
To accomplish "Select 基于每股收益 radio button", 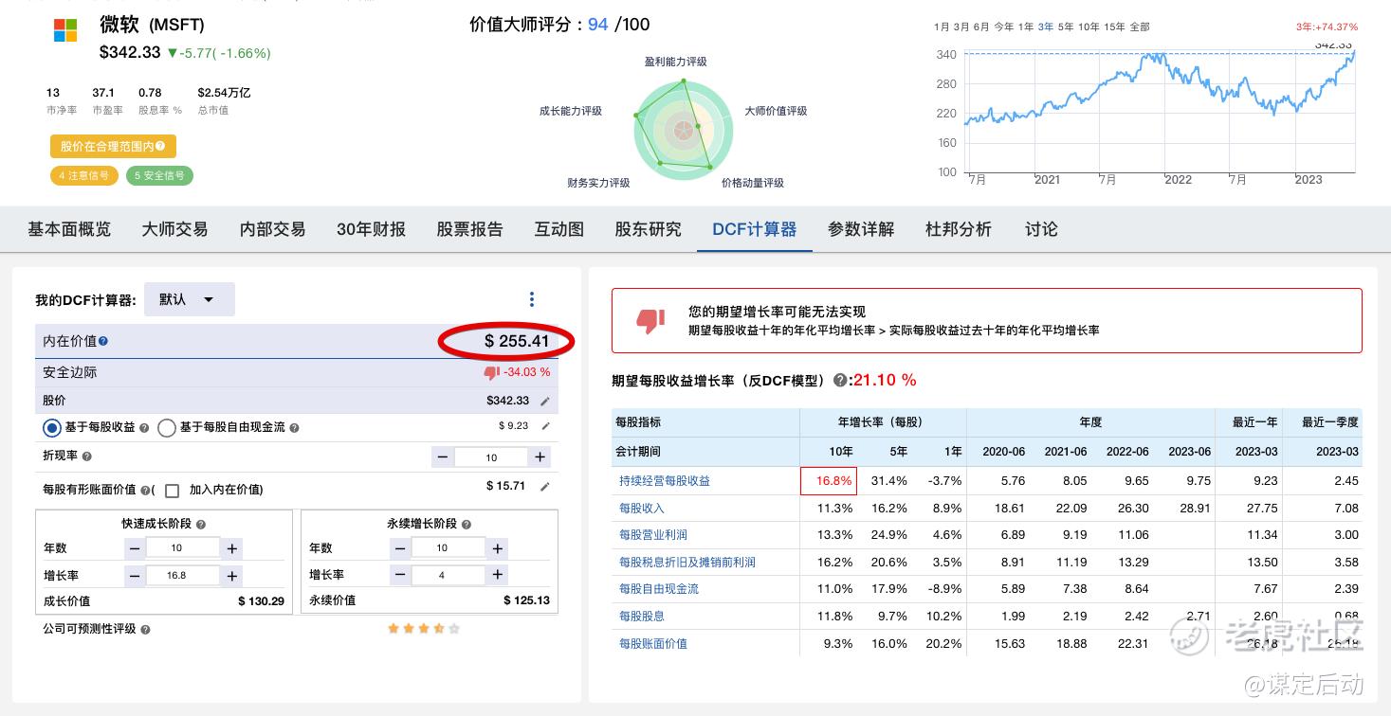I will click(52, 428).
